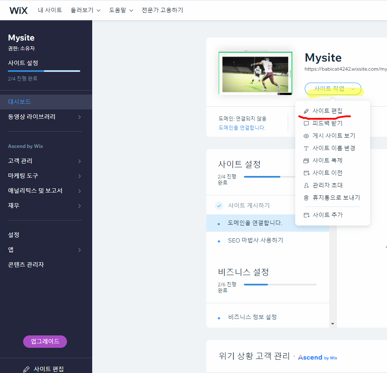
Task: Choose 관리자 초대 menu entry
Action: point(332,185)
